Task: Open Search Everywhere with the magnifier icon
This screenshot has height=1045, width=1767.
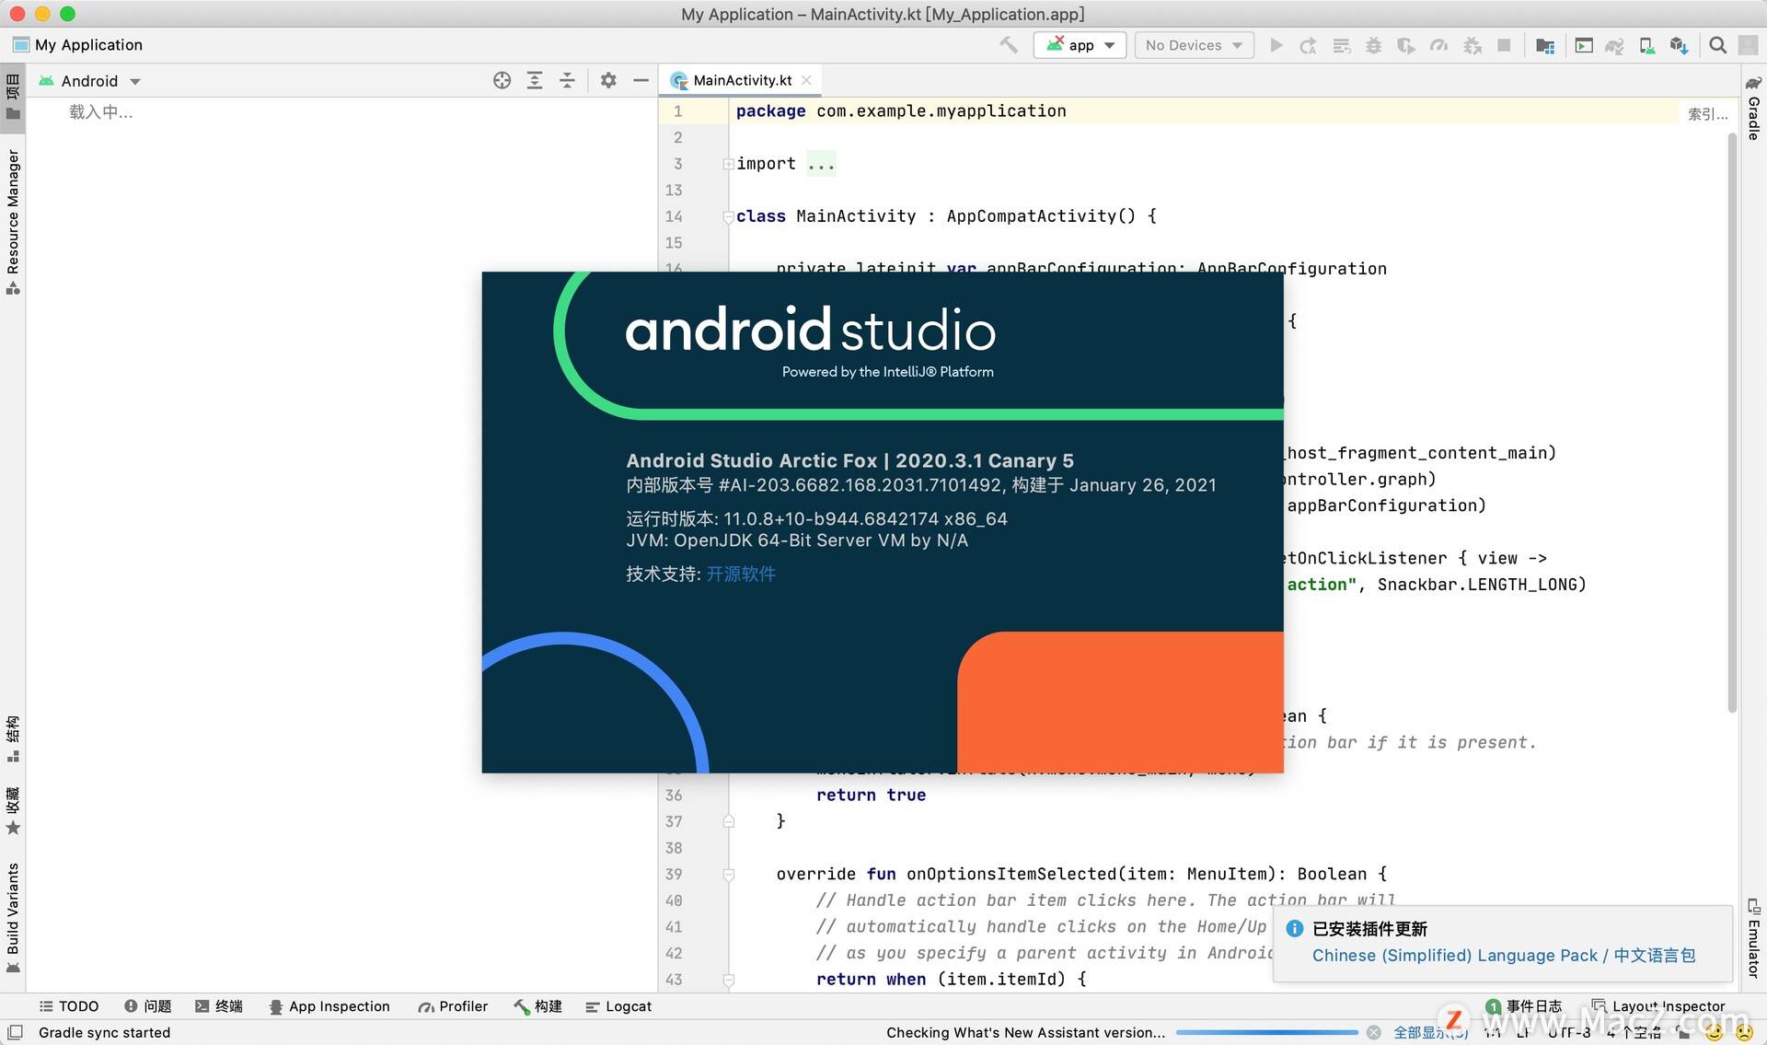Action: (x=1717, y=44)
